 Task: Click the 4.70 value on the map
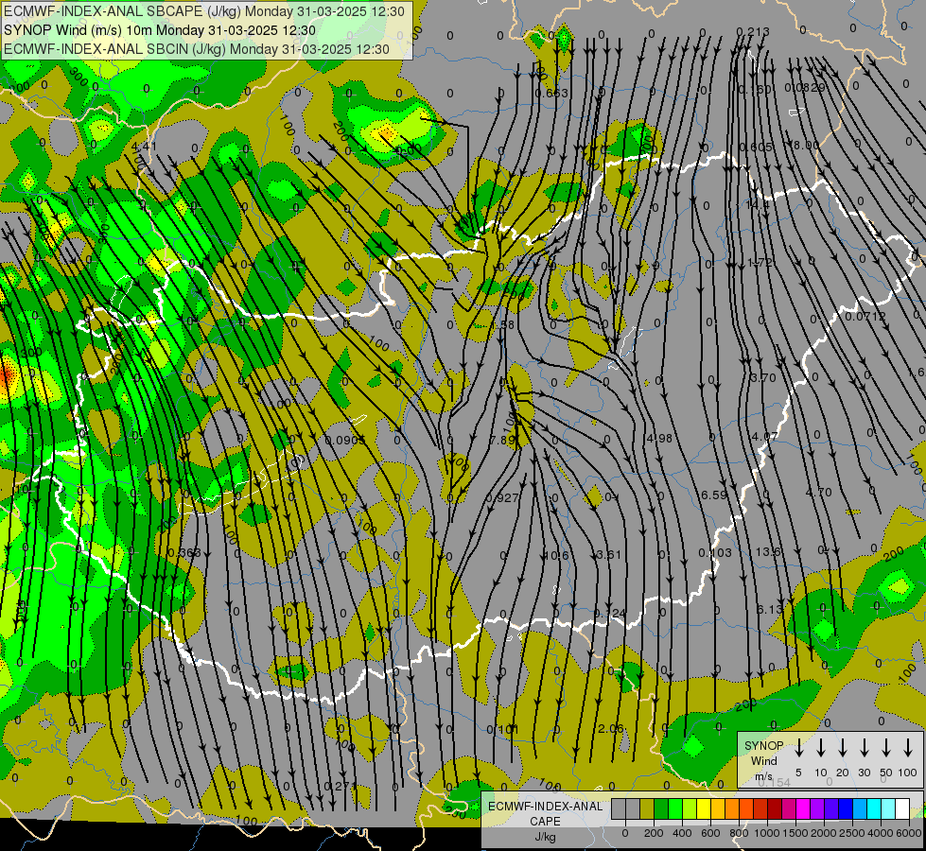(x=818, y=492)
